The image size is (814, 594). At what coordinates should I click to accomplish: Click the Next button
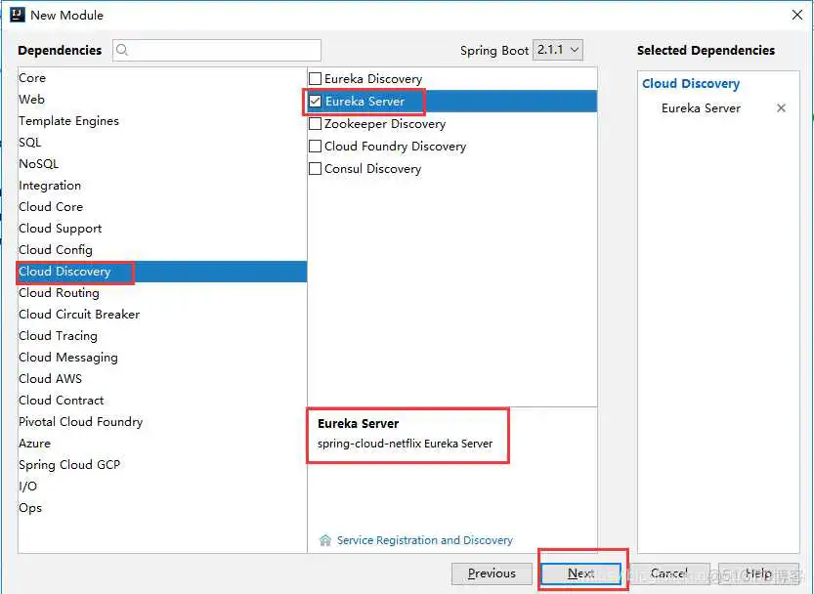(580, 573)
